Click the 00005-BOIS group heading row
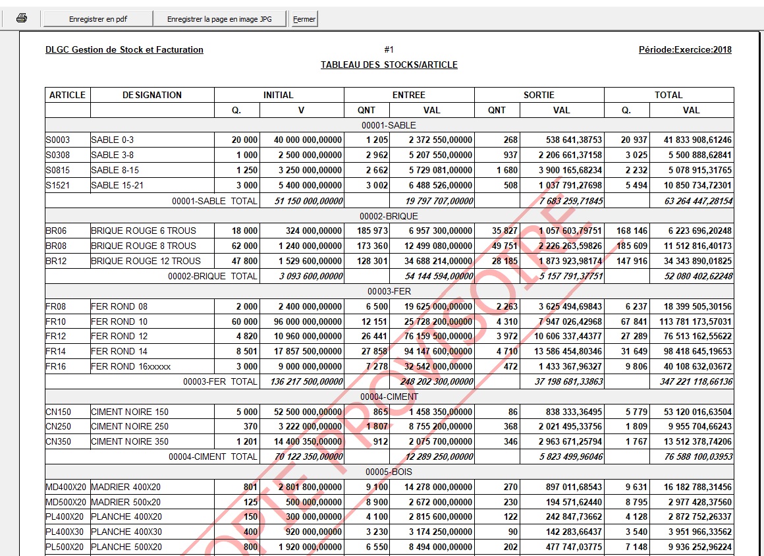This screenshot has width=764, height=556. (389, 472)
